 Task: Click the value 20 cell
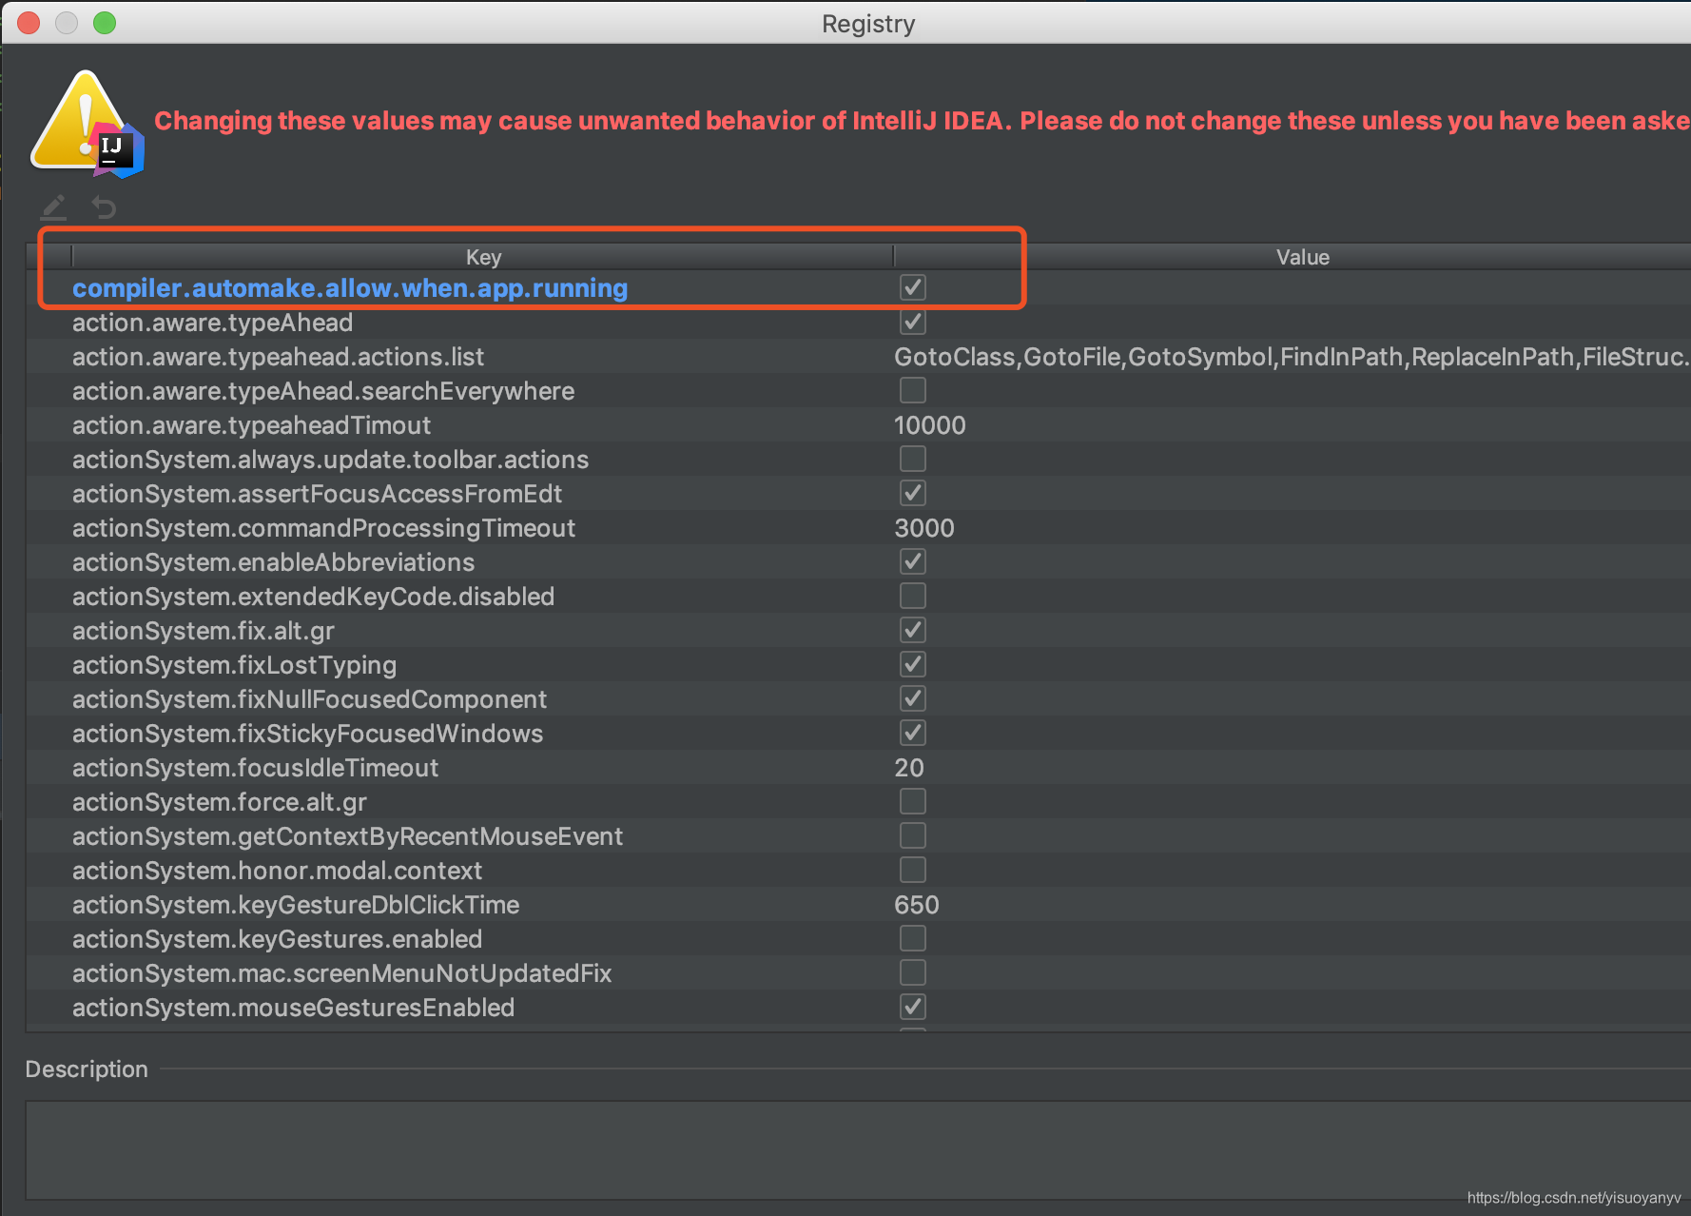click(909, 768)
